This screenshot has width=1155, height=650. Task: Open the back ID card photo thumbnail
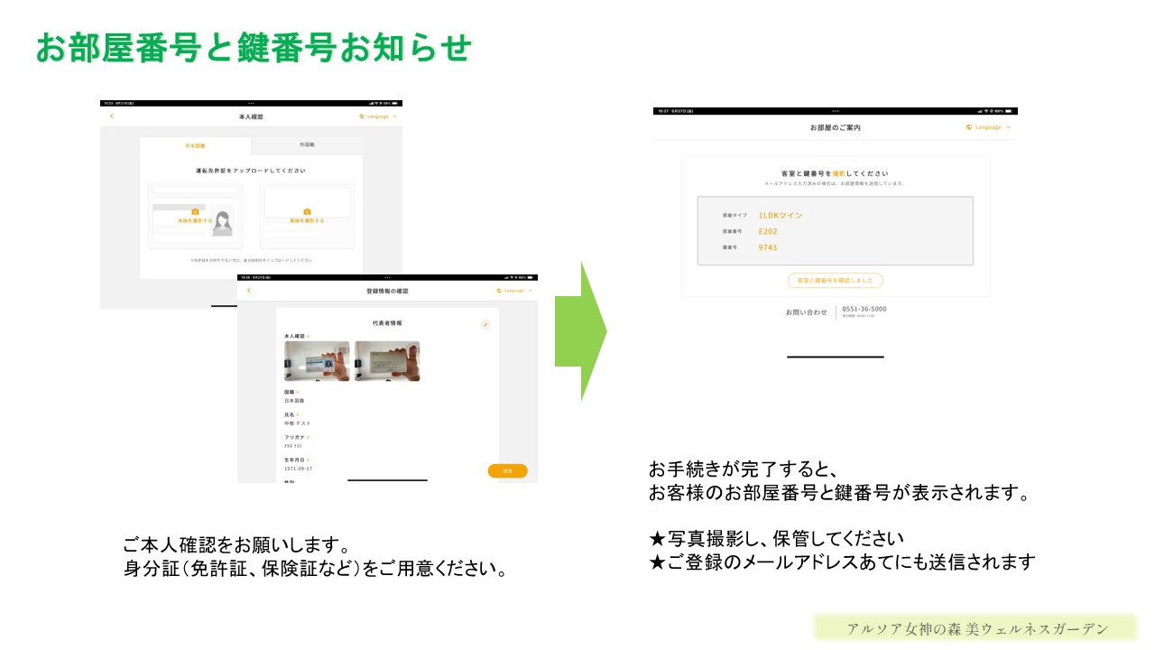tap(388, 361)
